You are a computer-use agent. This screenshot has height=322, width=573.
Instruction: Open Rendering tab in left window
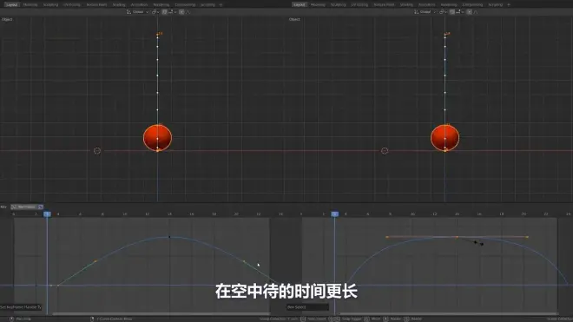(161, 4)
